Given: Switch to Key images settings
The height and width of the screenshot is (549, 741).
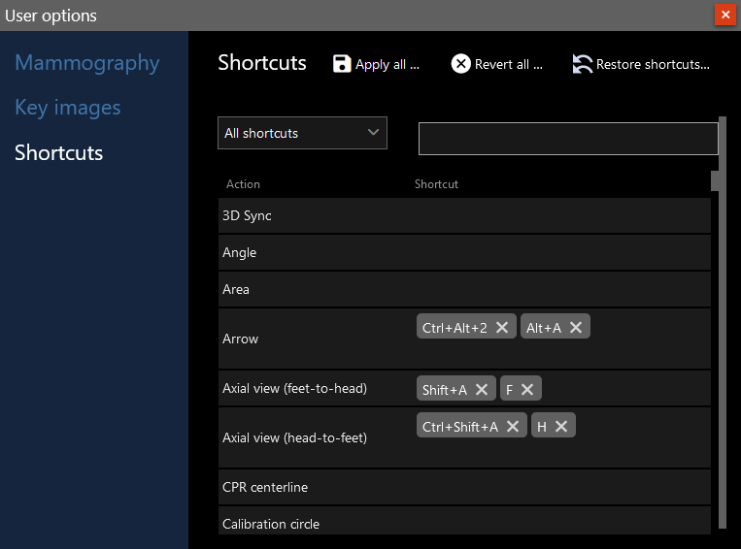Looking at the screenshot, I should (68, 108).
